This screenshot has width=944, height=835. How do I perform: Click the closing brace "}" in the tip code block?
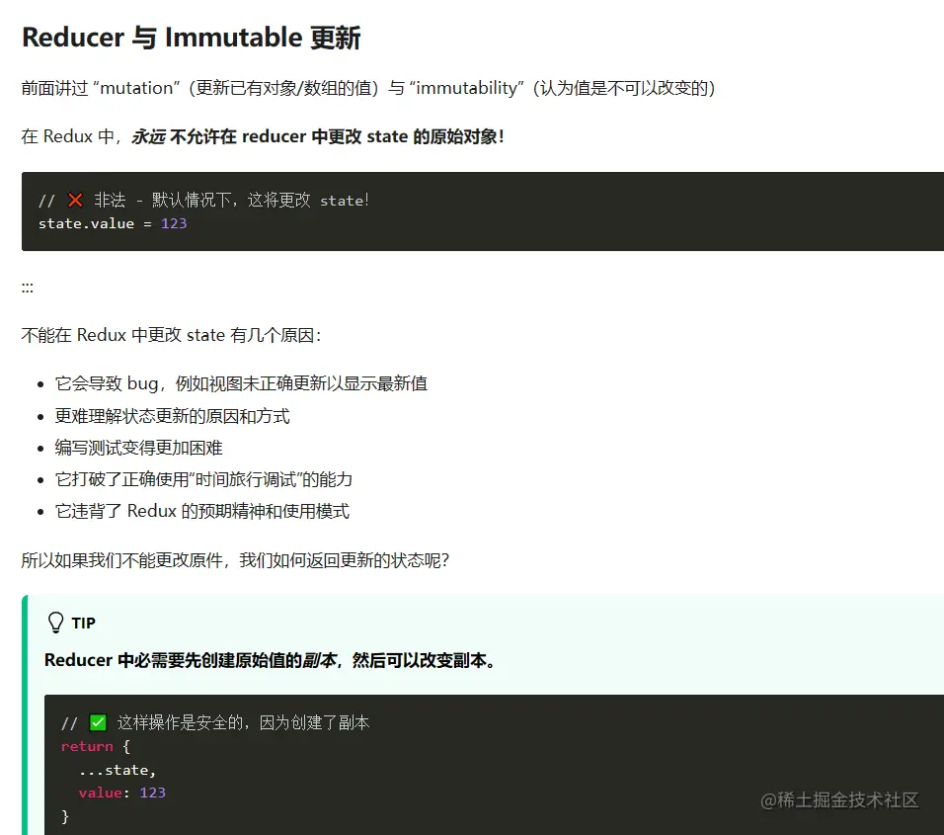pos(65,816)
